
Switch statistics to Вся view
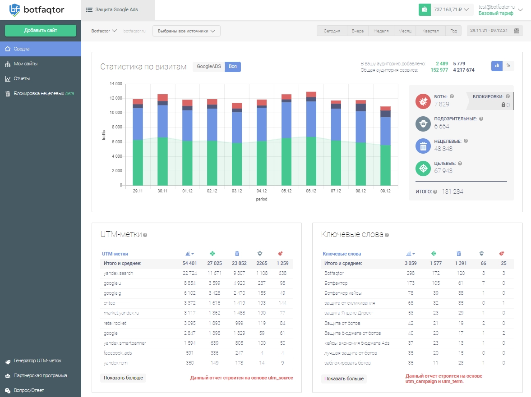[x=233, y=67]
